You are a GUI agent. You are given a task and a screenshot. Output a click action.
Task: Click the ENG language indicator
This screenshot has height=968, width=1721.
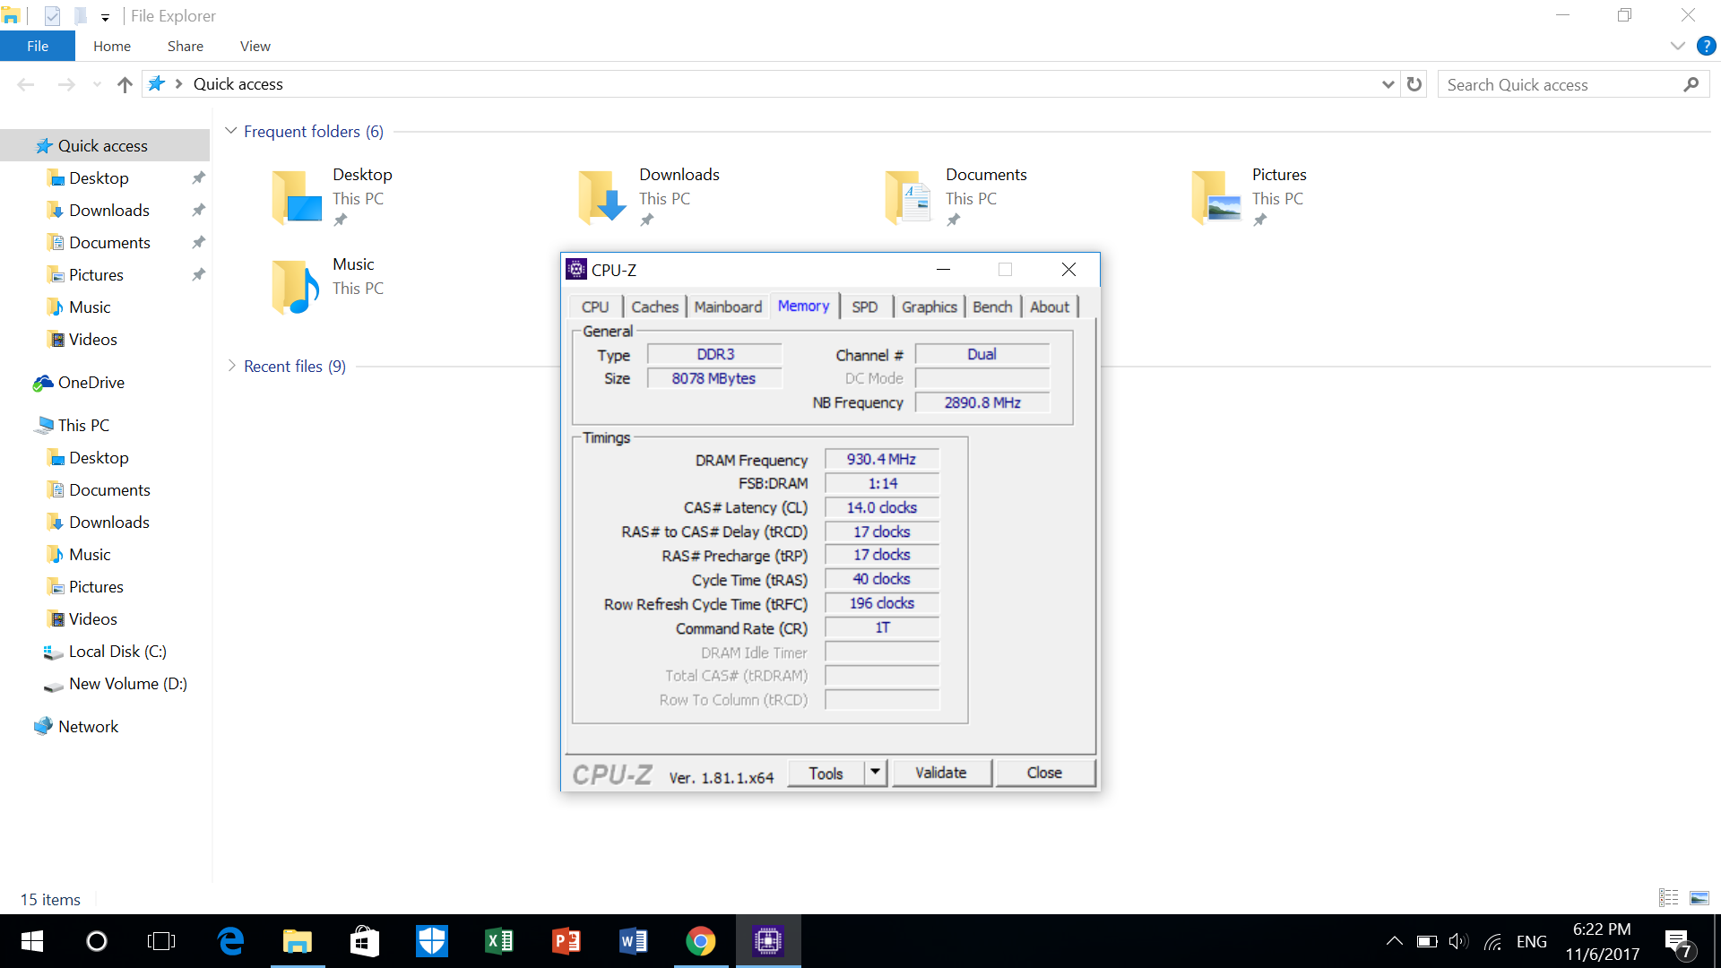point(1531,941)
